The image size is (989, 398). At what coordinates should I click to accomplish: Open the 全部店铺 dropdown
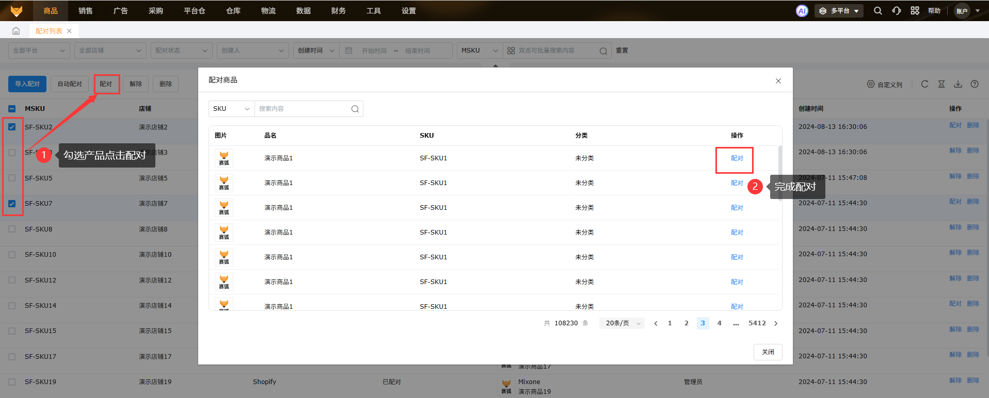(x=110, y=51)
